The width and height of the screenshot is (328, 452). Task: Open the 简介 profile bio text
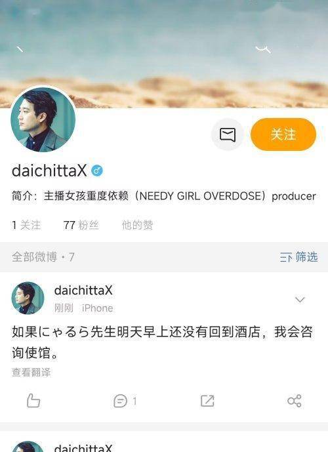164,196
